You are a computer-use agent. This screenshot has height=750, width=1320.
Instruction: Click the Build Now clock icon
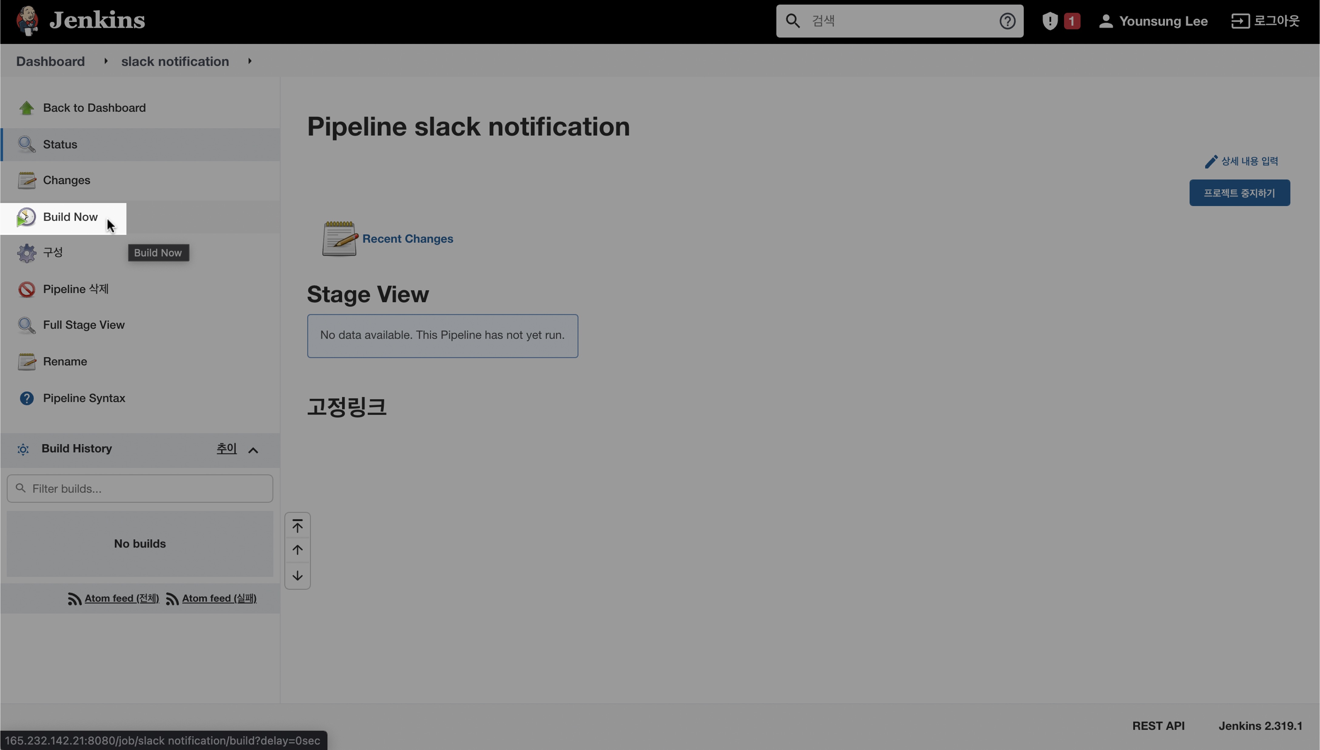point(26,217)
